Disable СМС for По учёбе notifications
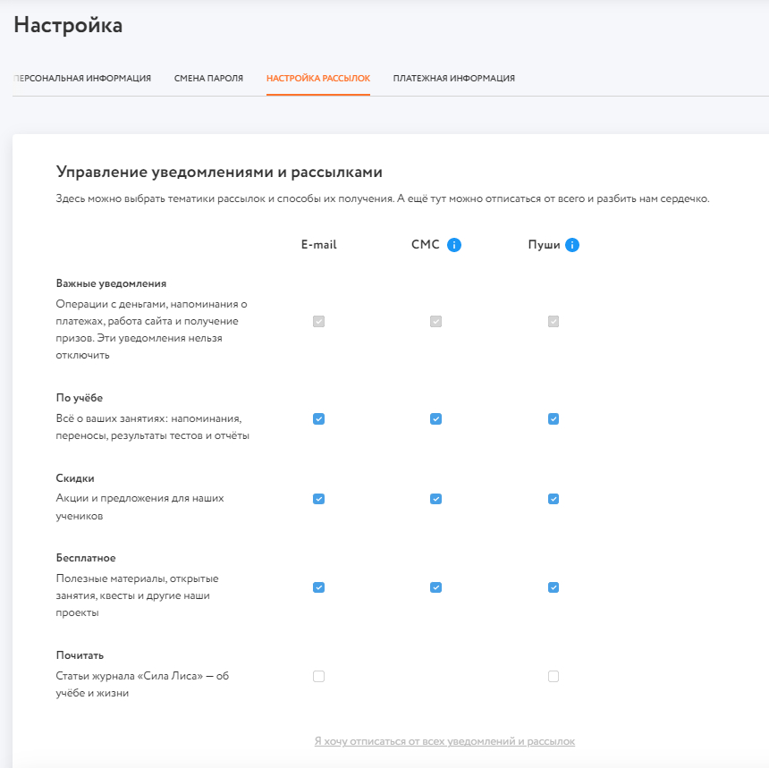The height and width of the screenshot is (768, 769). [435, 418]
